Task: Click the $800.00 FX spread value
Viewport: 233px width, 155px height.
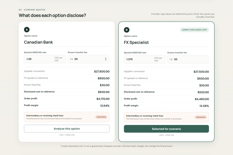Action: (x=103, y=78)
